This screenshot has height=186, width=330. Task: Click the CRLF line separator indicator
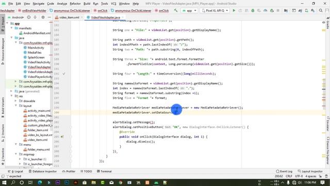tap(289, 176)
